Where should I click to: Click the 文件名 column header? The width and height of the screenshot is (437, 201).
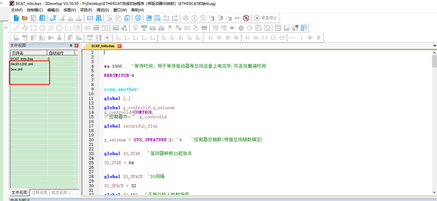29,53
